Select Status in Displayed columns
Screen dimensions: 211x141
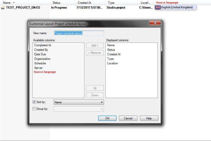[x=111, y=50]
